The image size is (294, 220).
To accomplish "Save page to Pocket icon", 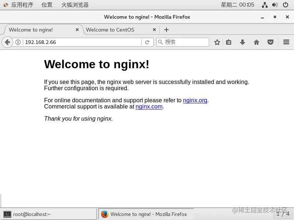I will [x=270, y=42].
